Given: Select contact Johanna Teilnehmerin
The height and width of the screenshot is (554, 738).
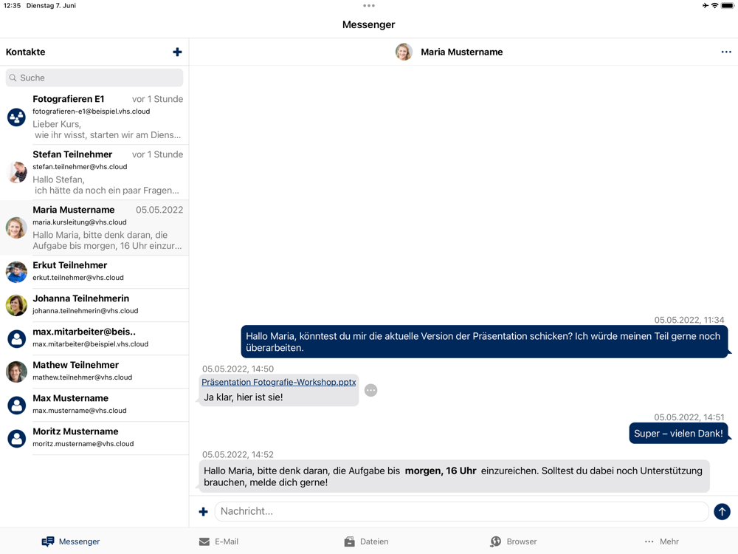Looking at the screenshot, I should pos(94,305).
